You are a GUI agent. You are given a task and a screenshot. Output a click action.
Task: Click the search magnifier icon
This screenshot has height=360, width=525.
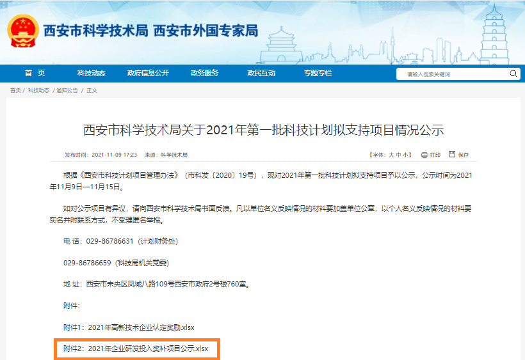(x=513, y=74)
